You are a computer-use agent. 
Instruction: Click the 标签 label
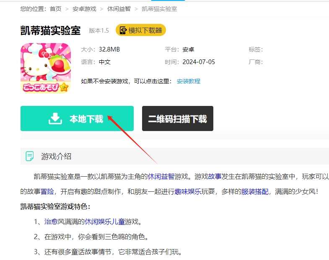click(256, 49)
